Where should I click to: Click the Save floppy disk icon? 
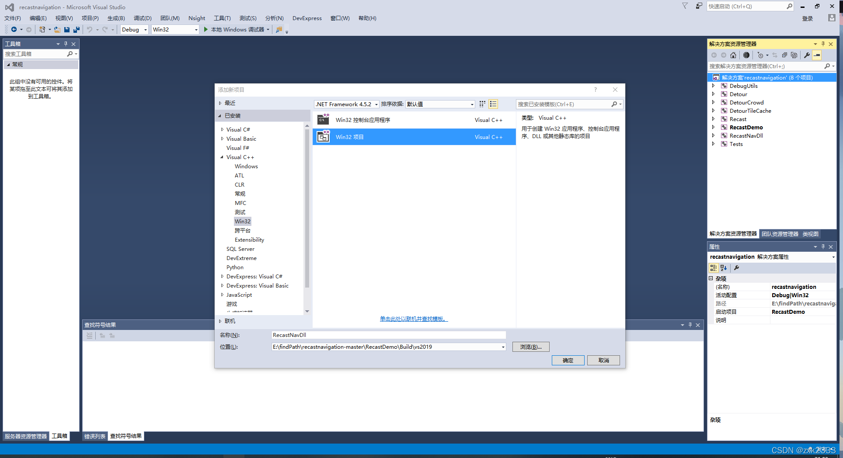(x=67, y=29)
